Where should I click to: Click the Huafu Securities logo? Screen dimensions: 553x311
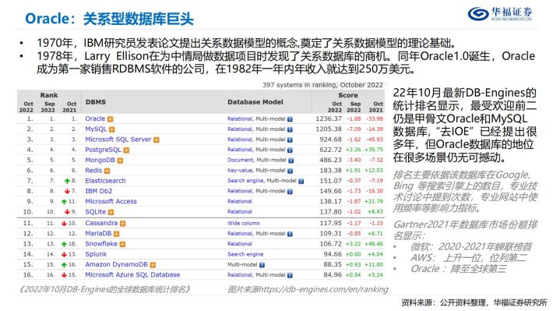click(500, 13)
